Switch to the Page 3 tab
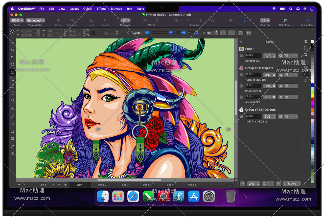Viewport: 324px width, 217px height. (125, 185)
